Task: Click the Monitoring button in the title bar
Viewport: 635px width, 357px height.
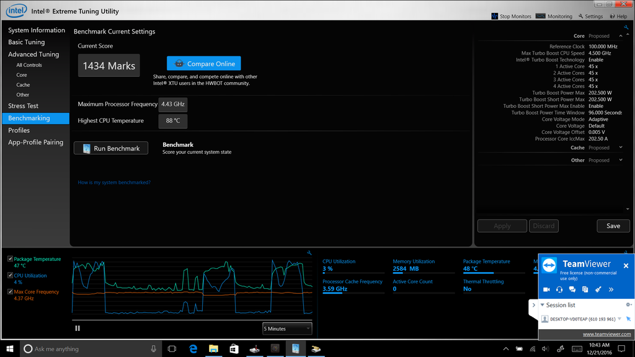Action: (554, 16)
